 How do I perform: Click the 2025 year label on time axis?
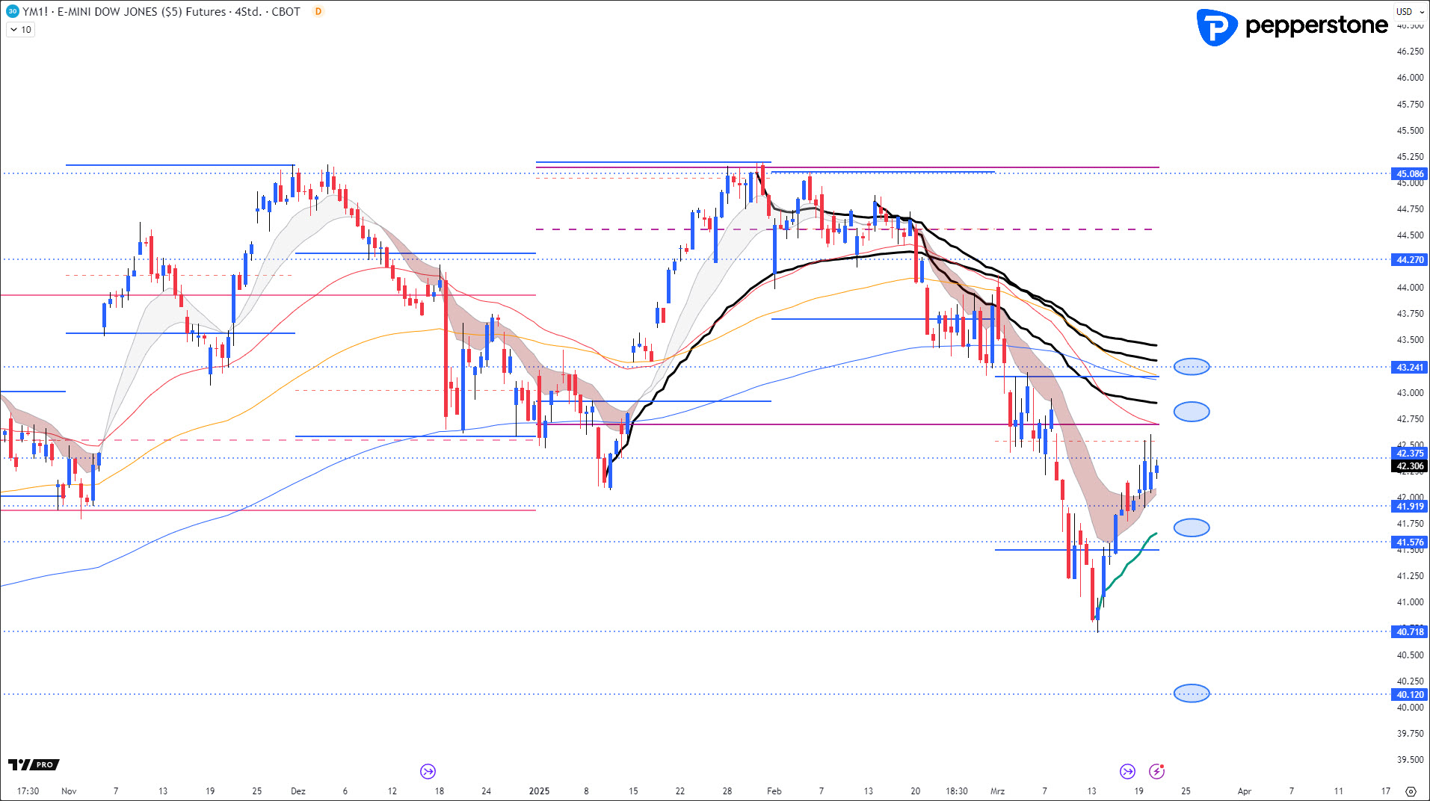click(539, 791)
